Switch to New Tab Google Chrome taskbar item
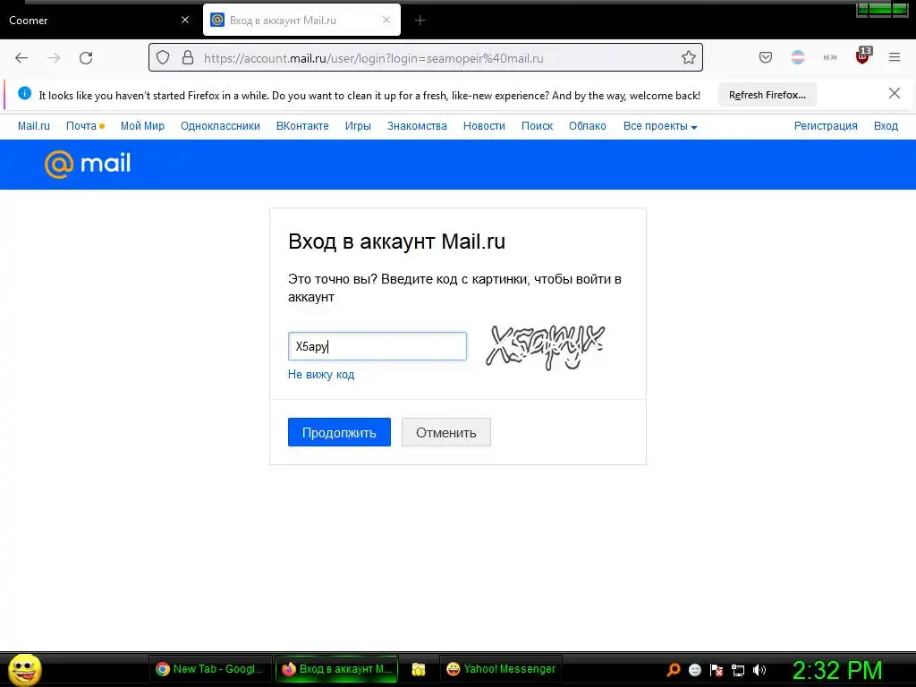Viewport: 916px width, 687px height. click(210, 669)
